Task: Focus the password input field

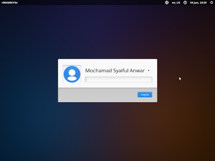Action: coord(119,79)
